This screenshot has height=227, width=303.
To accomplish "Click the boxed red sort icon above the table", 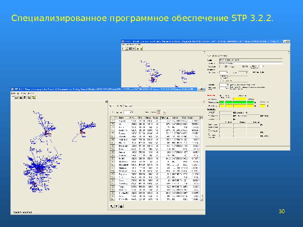I will point(159,112).
